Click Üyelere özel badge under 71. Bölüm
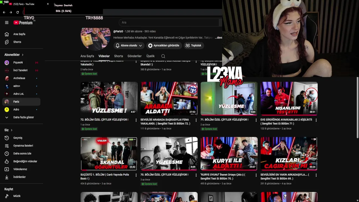359x202 pixels. (209, 129)
